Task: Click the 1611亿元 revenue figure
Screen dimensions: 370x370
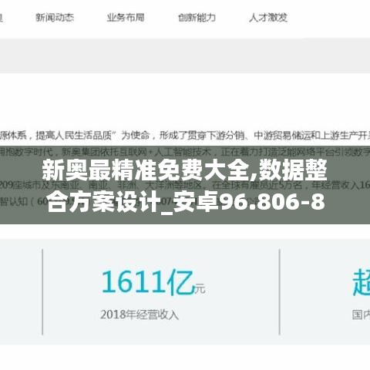Action: 153,282
